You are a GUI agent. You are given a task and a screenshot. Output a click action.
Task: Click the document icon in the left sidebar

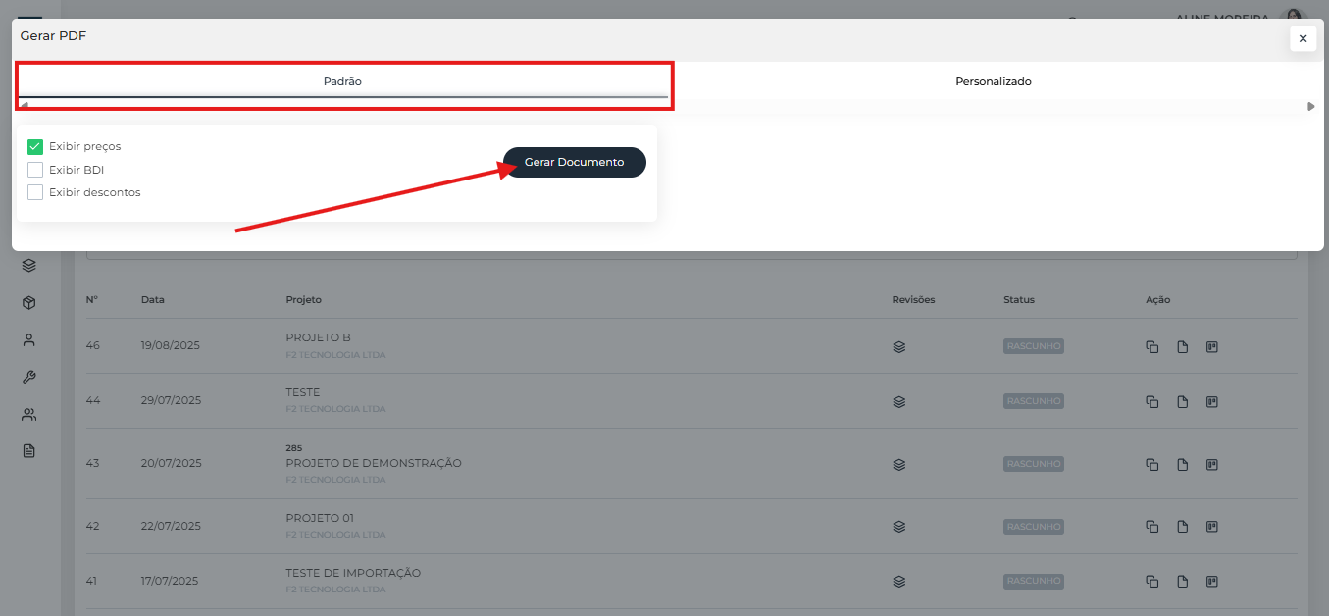(29, 451)
